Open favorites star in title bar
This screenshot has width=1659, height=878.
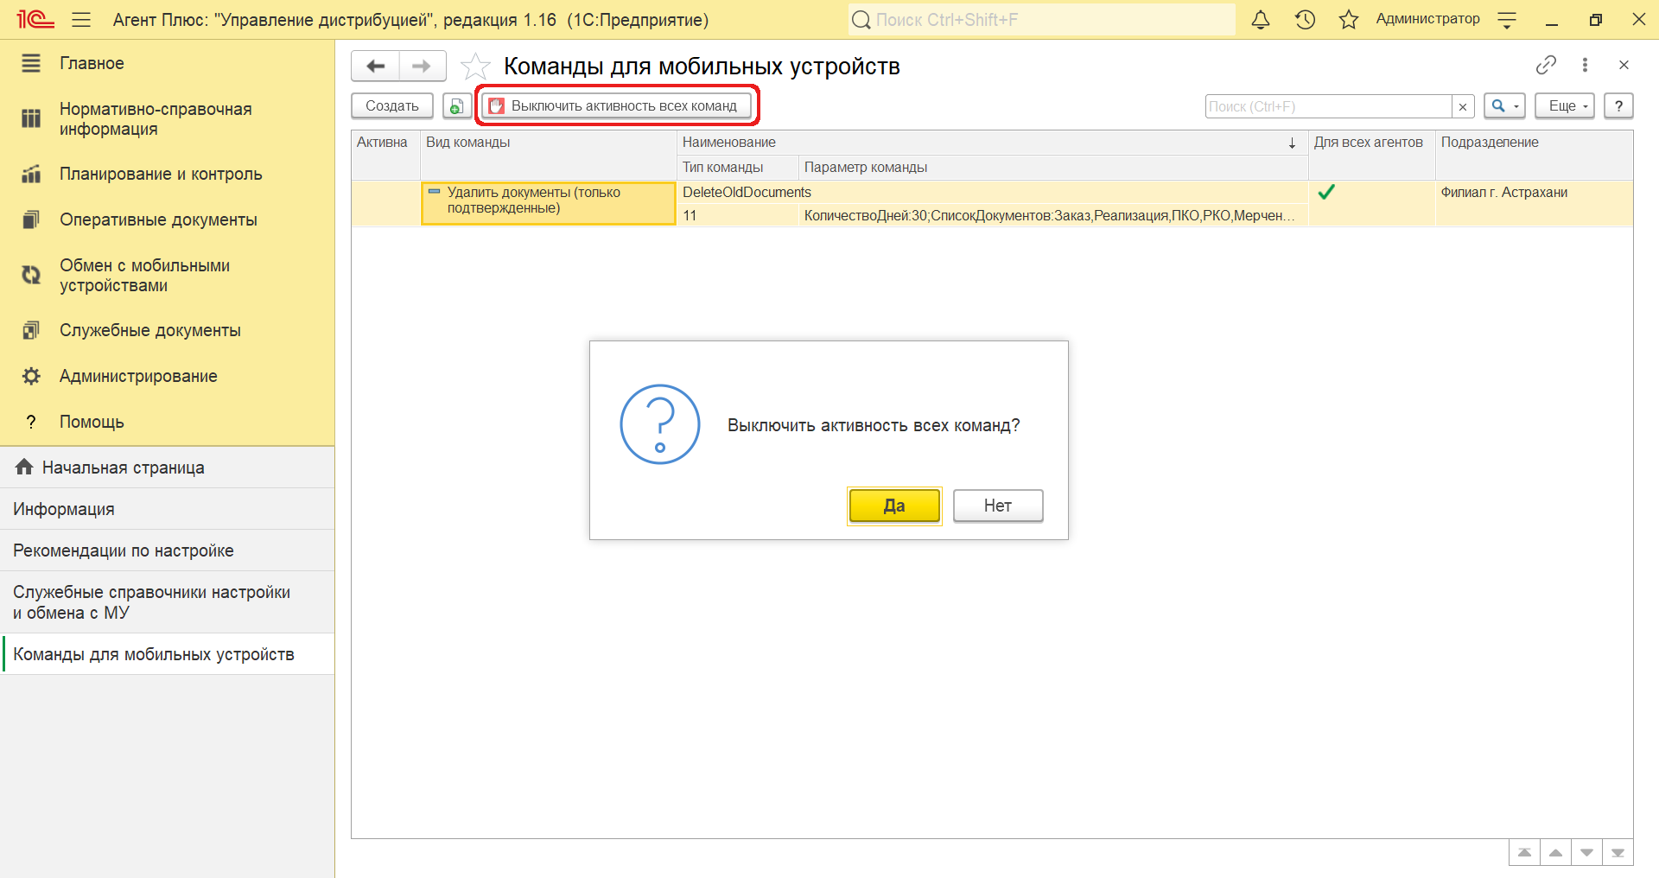click(x=1348, y=20)
